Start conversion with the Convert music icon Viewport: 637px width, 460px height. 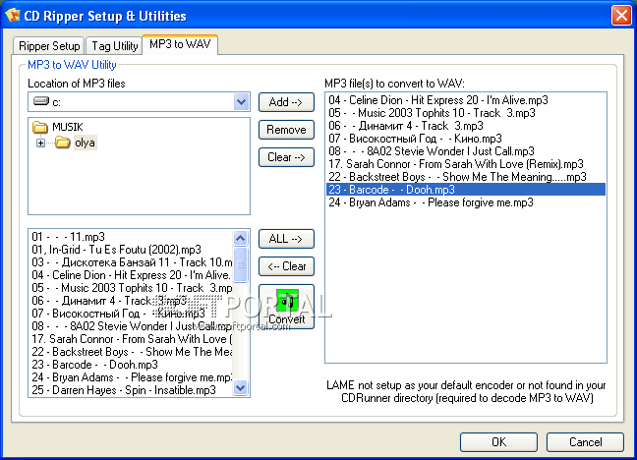[x=287, y=301]
